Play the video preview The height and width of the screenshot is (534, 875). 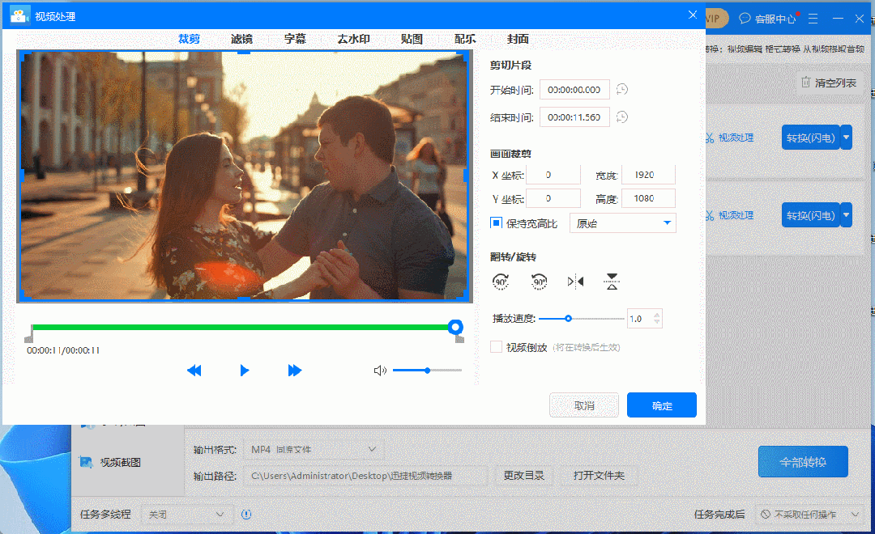[x=245, y=371]
